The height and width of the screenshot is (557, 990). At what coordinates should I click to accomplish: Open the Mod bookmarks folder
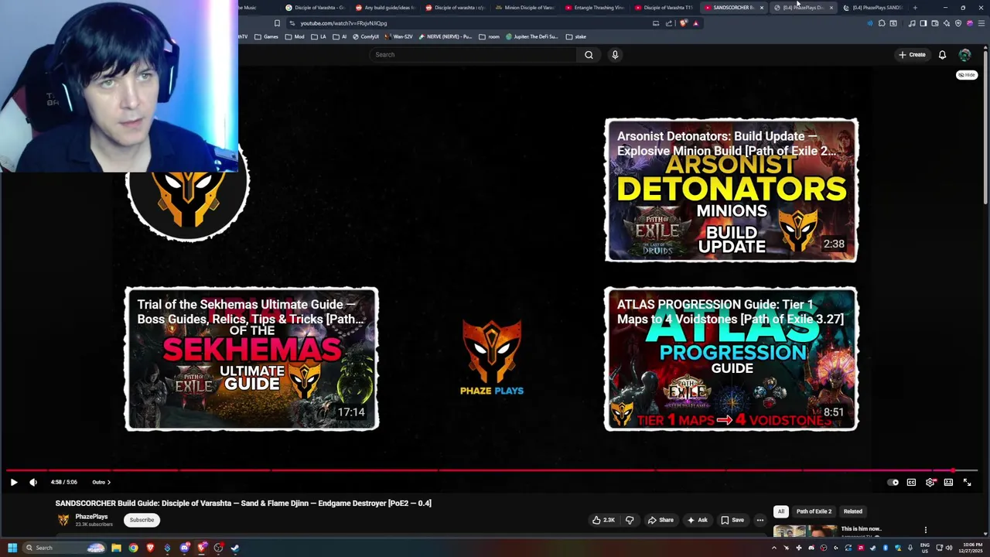(295, 36)
